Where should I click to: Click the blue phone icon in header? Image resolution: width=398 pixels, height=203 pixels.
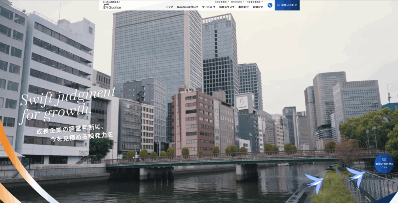click(x=270, y=5)
